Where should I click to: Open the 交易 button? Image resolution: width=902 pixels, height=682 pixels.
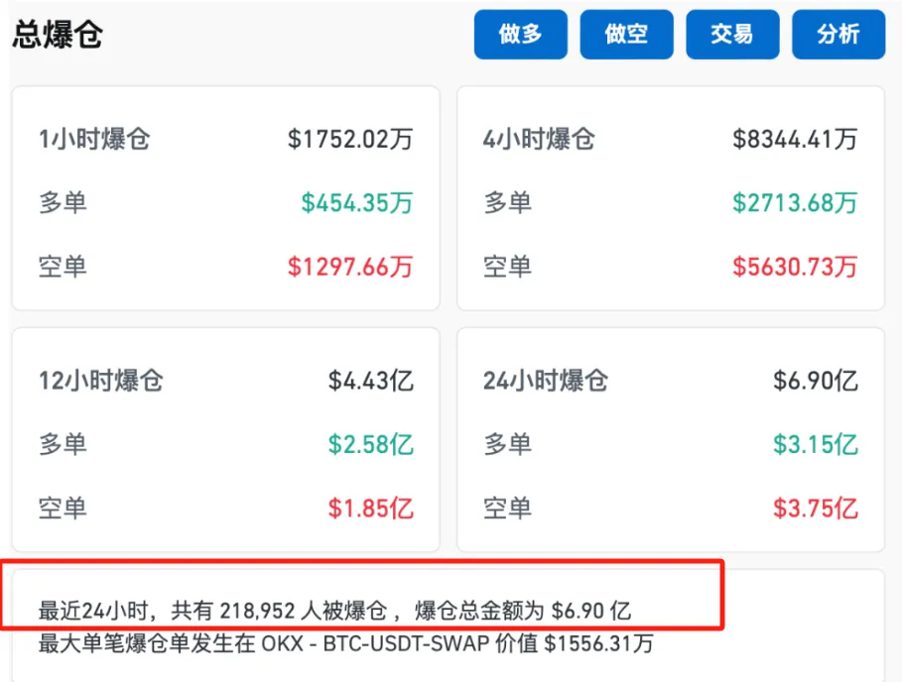[x=732, y=35]
